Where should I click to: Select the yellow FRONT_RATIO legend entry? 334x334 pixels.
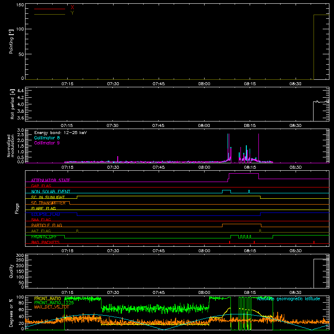coord(48,299)
